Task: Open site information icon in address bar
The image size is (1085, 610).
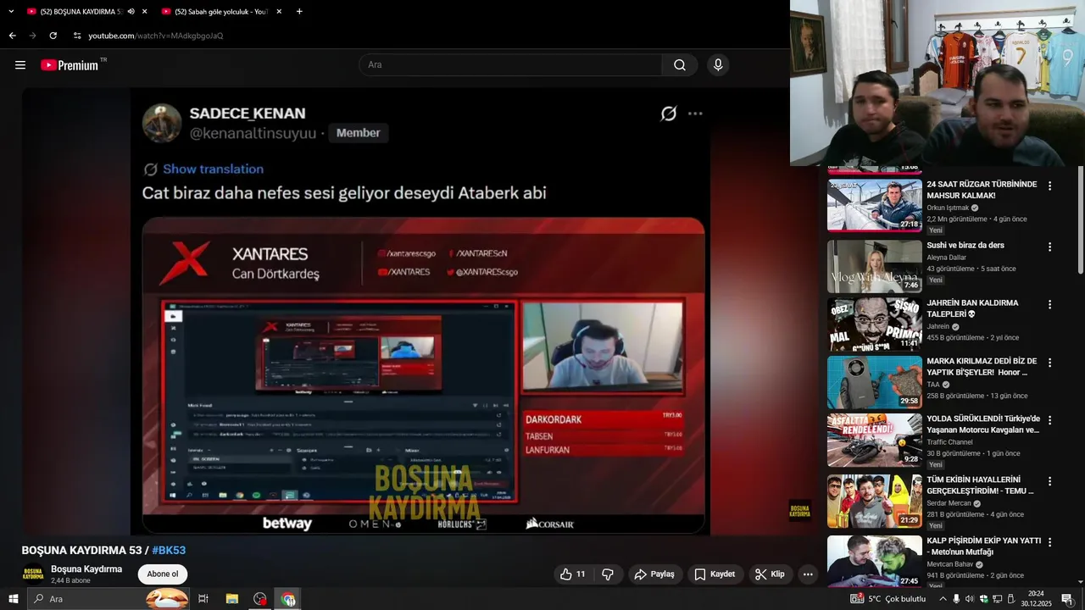Action: (x=77, y=36)
